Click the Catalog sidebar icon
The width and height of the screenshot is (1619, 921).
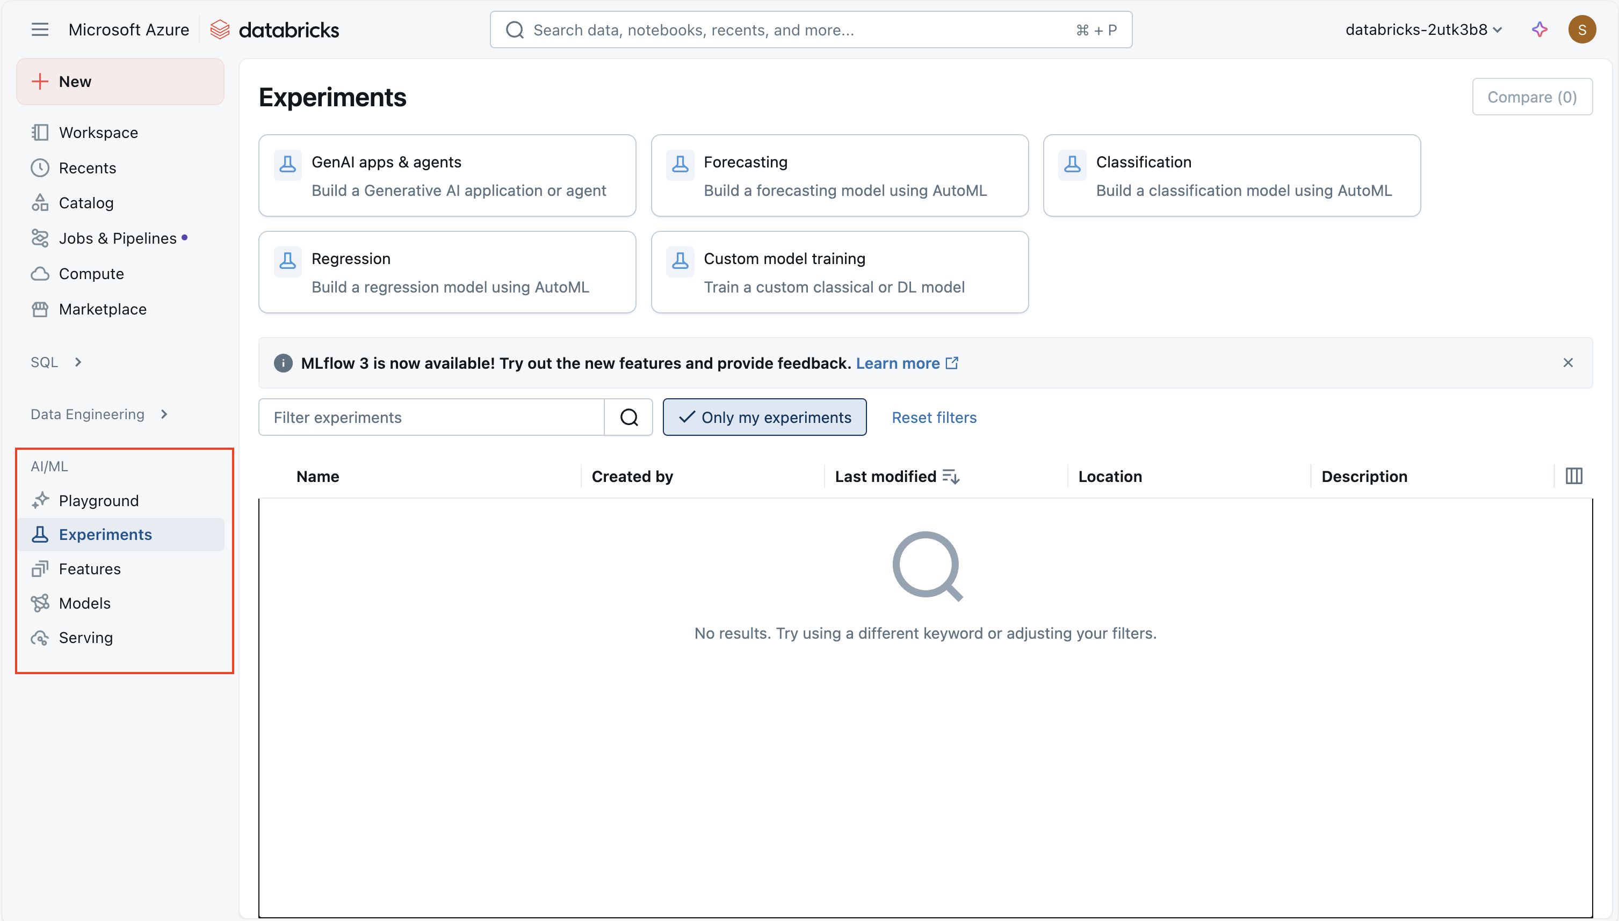(x=40, y=203)
